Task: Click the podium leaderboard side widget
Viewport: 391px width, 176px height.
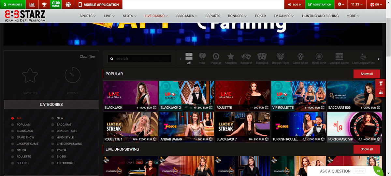Action: [380, 92]
